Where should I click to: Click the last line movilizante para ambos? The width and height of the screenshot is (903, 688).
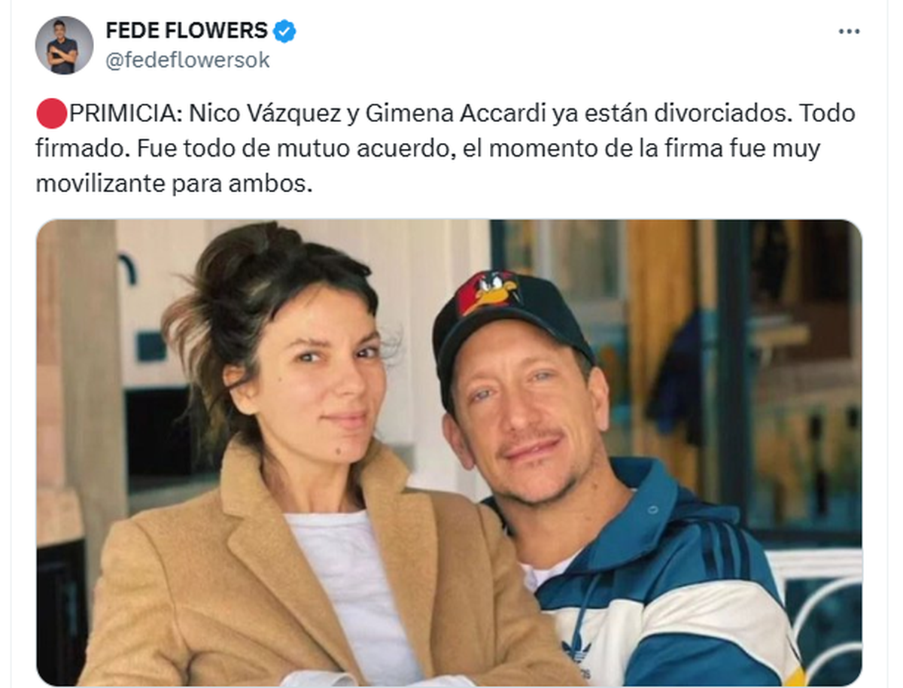coord(174,184)
